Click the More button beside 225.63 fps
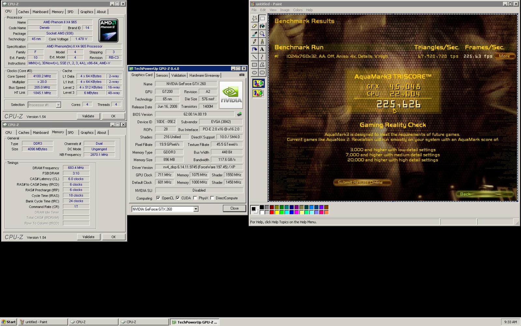This screenshot has width=521, height=326. [504, 56]
